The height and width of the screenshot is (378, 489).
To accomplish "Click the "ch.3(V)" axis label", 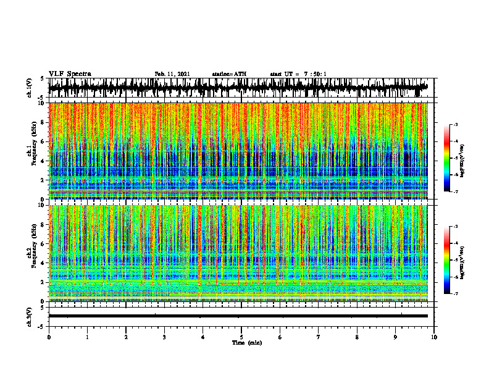I will (30, 317).
